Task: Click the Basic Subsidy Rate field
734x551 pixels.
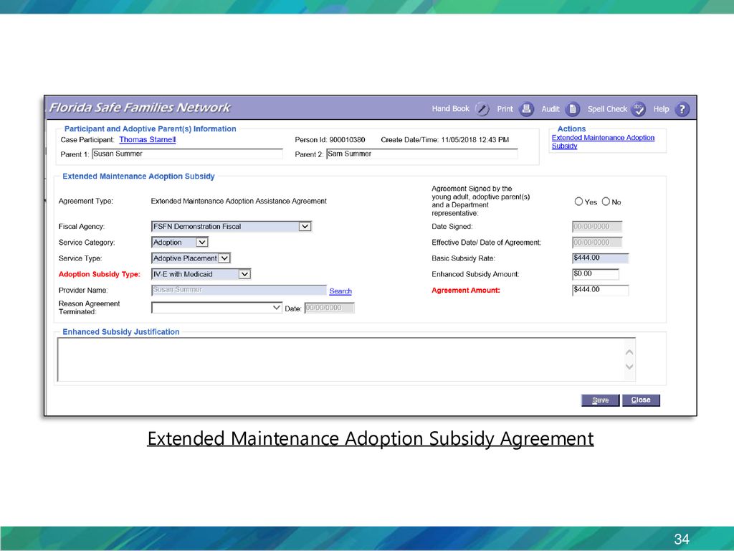Action: [x=601, y=258]
